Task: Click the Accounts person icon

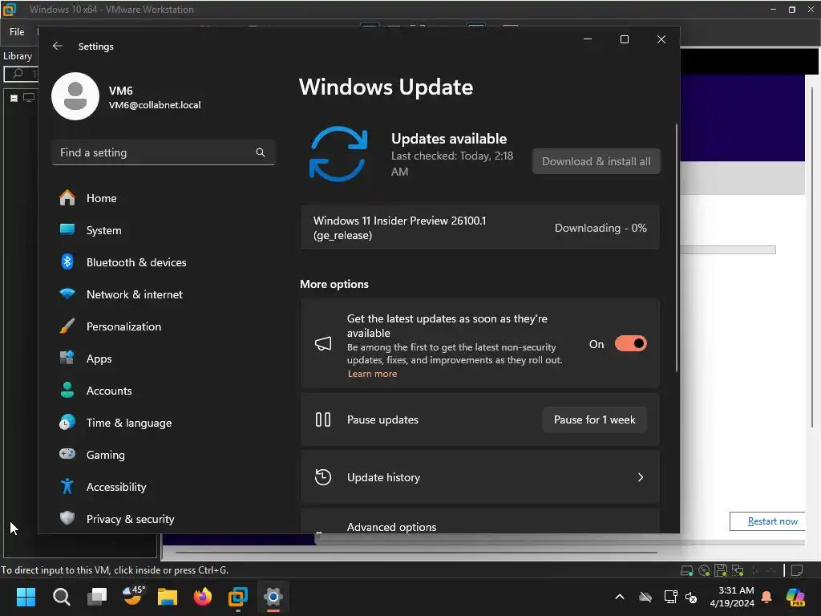Action: click(67, 391)
